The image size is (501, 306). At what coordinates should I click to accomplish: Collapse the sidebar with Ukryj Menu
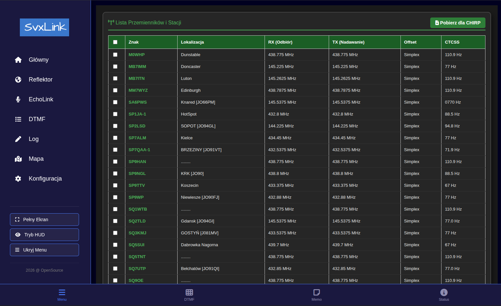(x=44, y=250)
